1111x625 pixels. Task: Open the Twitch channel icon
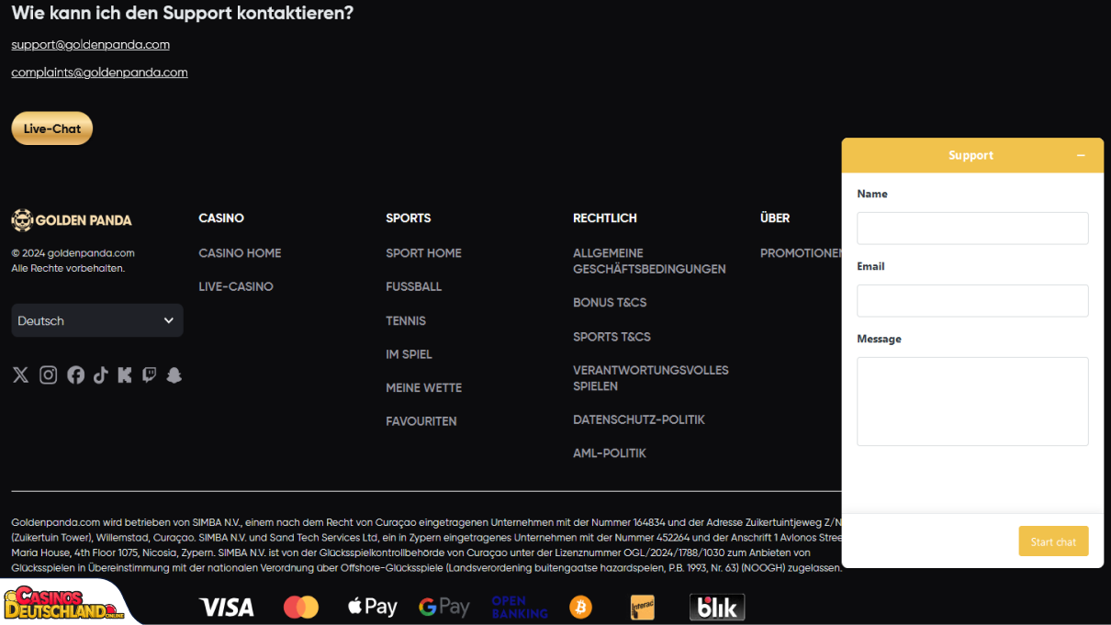point(149,374)
